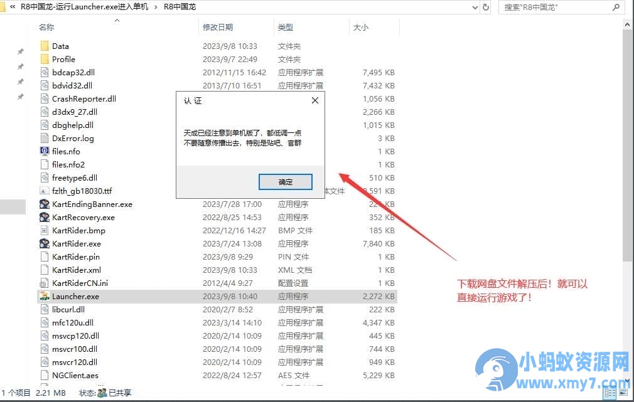
Task: Open the address bar history dropdown
Action: [x=475, y=8]
